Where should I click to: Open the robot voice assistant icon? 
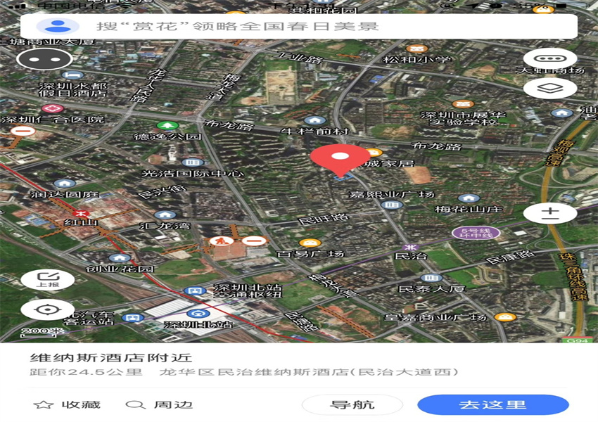point(44,59)
